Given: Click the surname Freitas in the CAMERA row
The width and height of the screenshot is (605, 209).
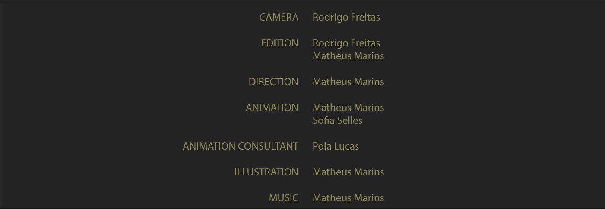Looking at the screenshot, I should 365,18.
